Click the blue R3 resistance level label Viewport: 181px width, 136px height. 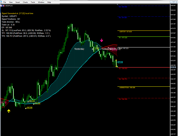click(123, 7)
